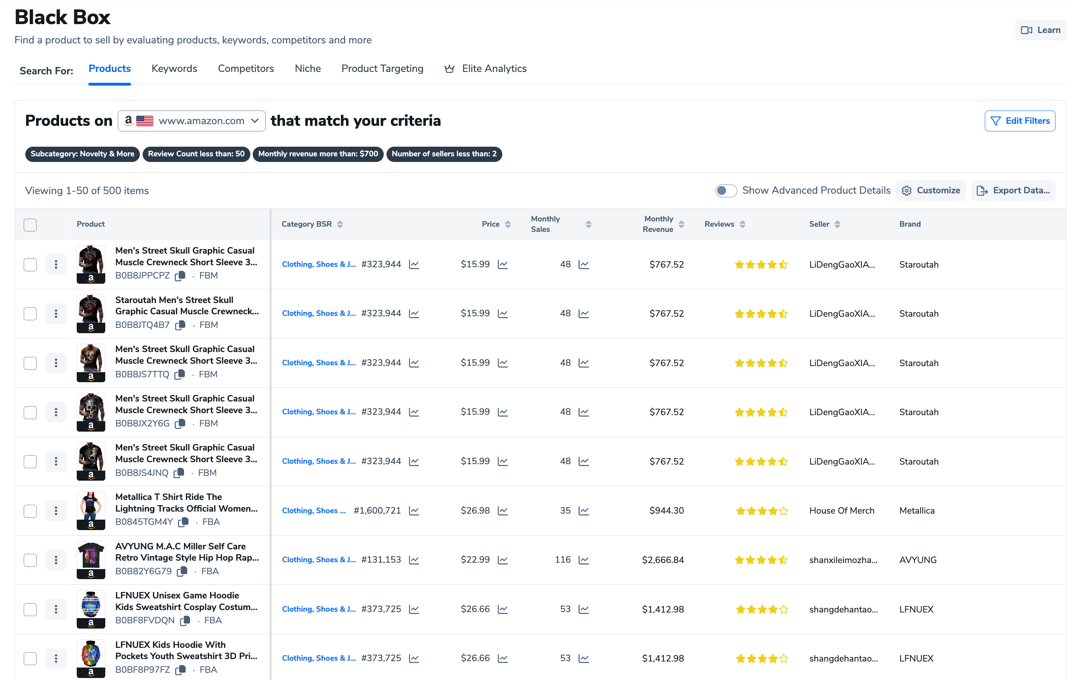
Task: Switch to the Keywords tab
Action: (174, 69)
